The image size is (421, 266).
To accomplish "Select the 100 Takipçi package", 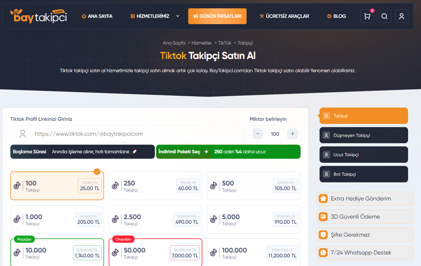I will [x=57, y=186].
